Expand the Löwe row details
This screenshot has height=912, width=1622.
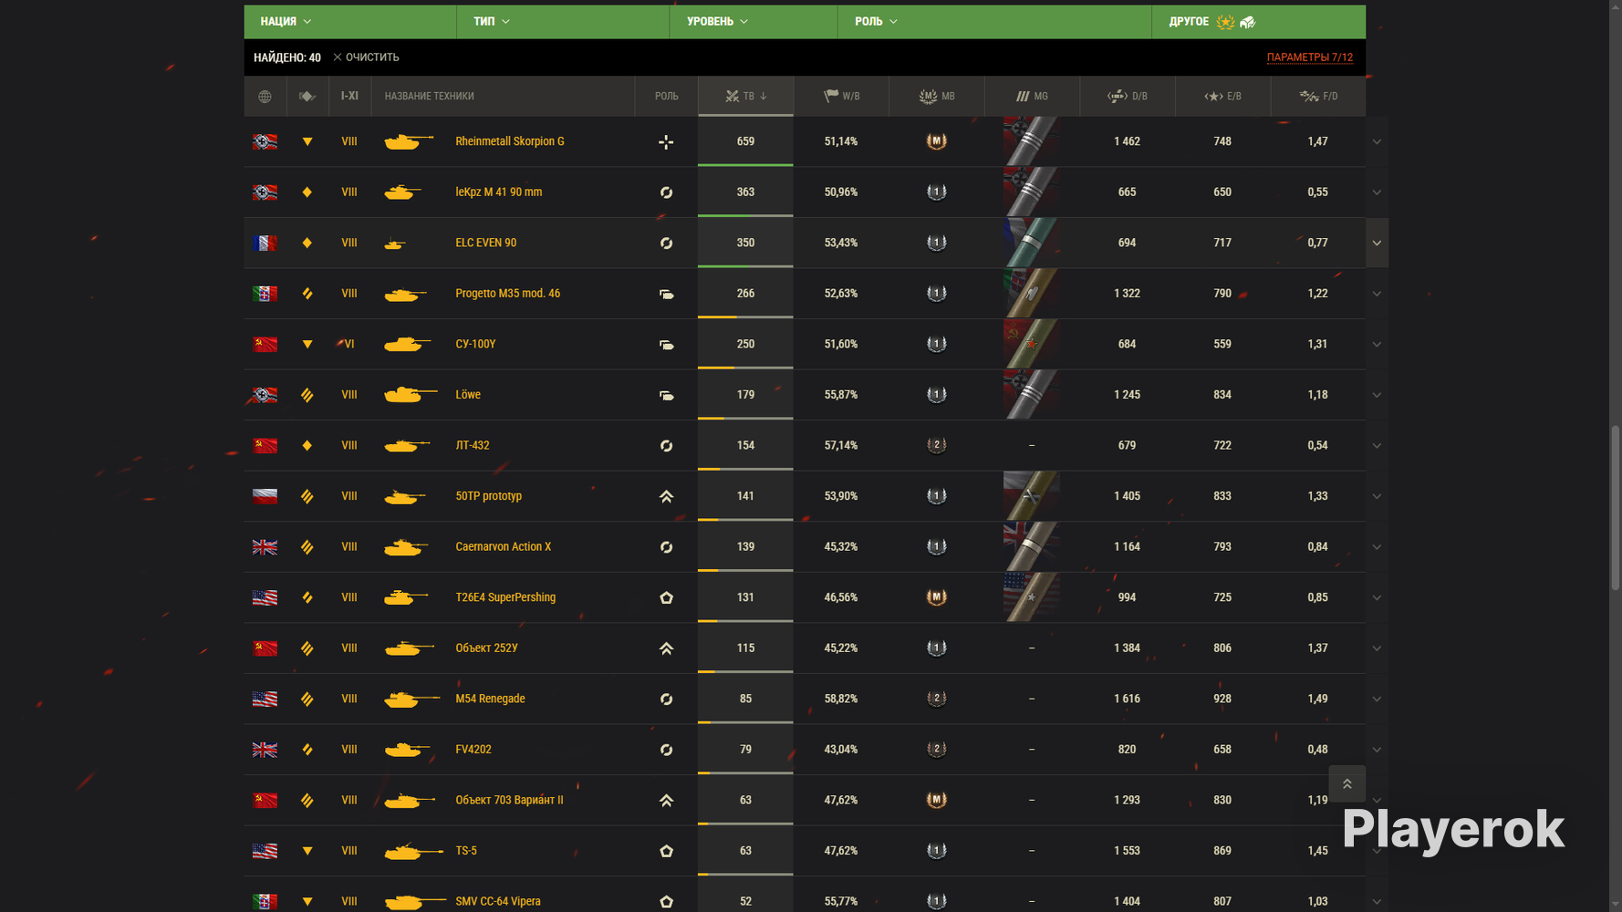pyautogui.click(x=1377, y=395)
